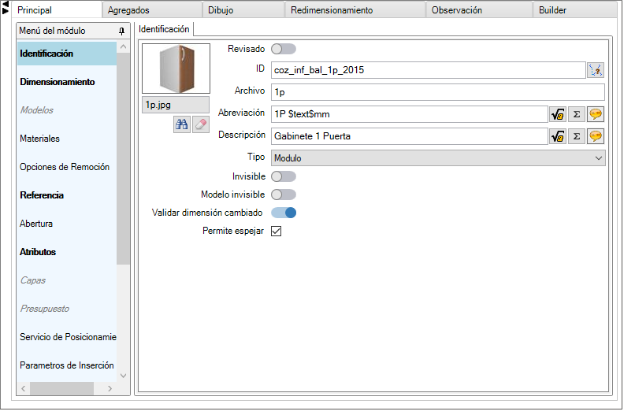Open speech bubble comment for Abreviación
This screenshot has width=635, height=415.
(596, 114)
